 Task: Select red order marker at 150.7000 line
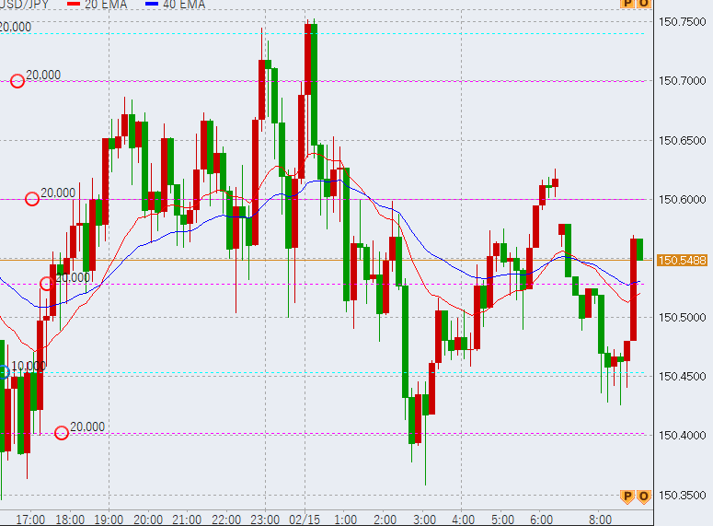click(17, 81)
